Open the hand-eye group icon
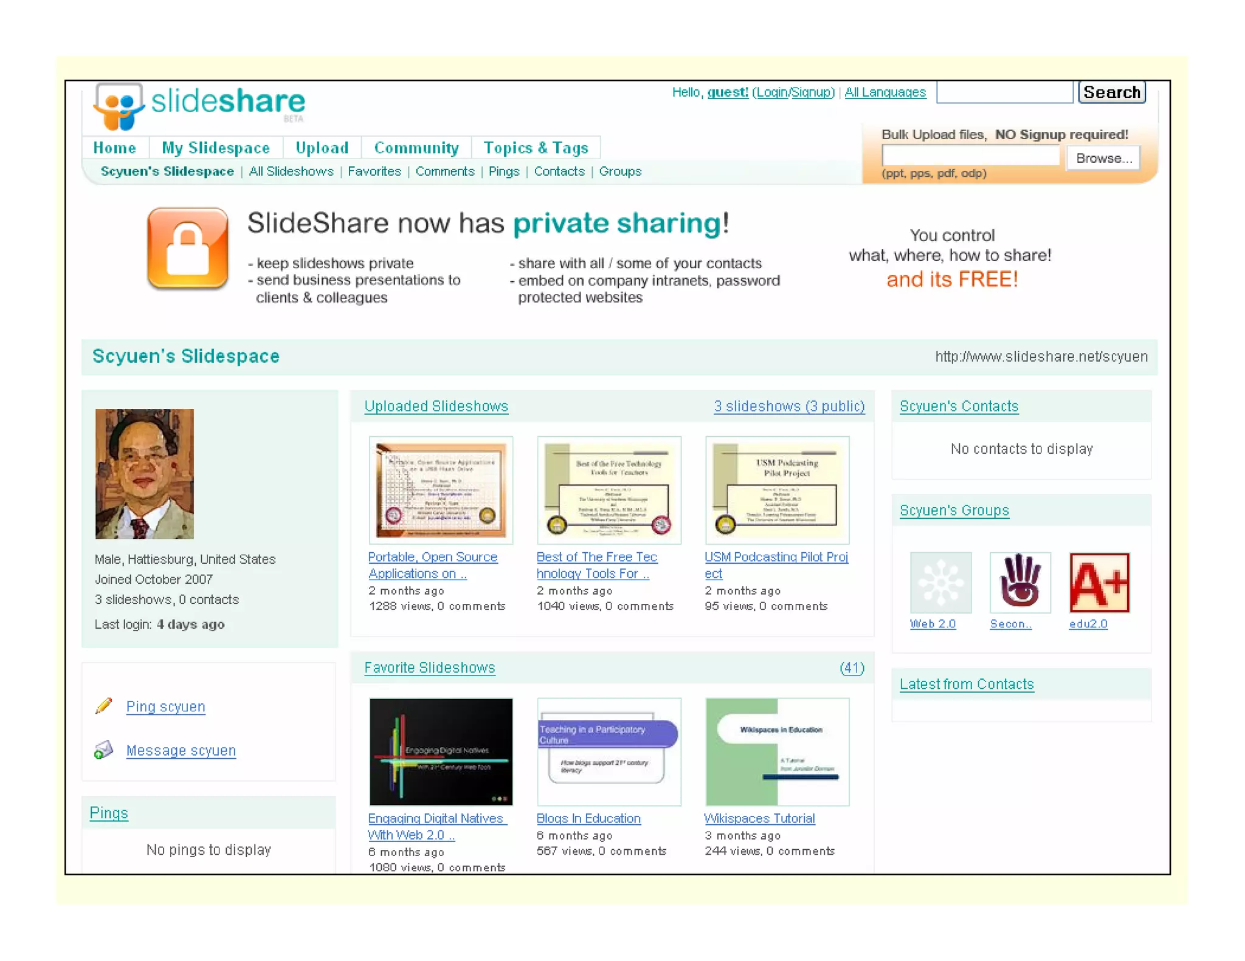 [1019, 582]
